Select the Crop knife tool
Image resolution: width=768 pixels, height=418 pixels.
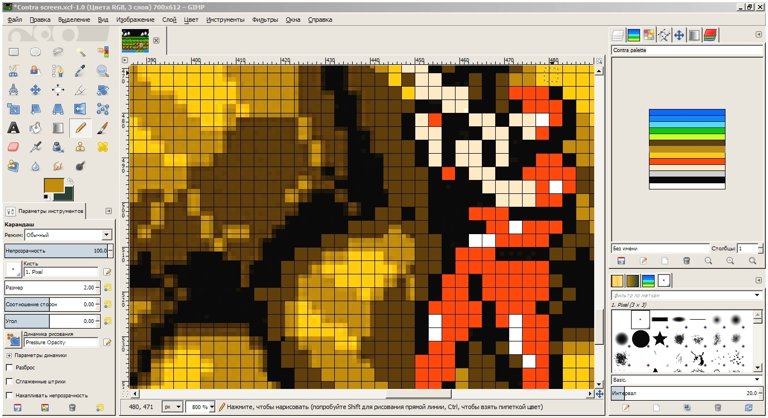coord(80,90)
